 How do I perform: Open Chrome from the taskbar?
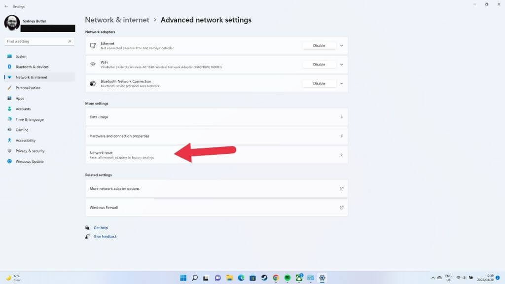pos(276,278)
